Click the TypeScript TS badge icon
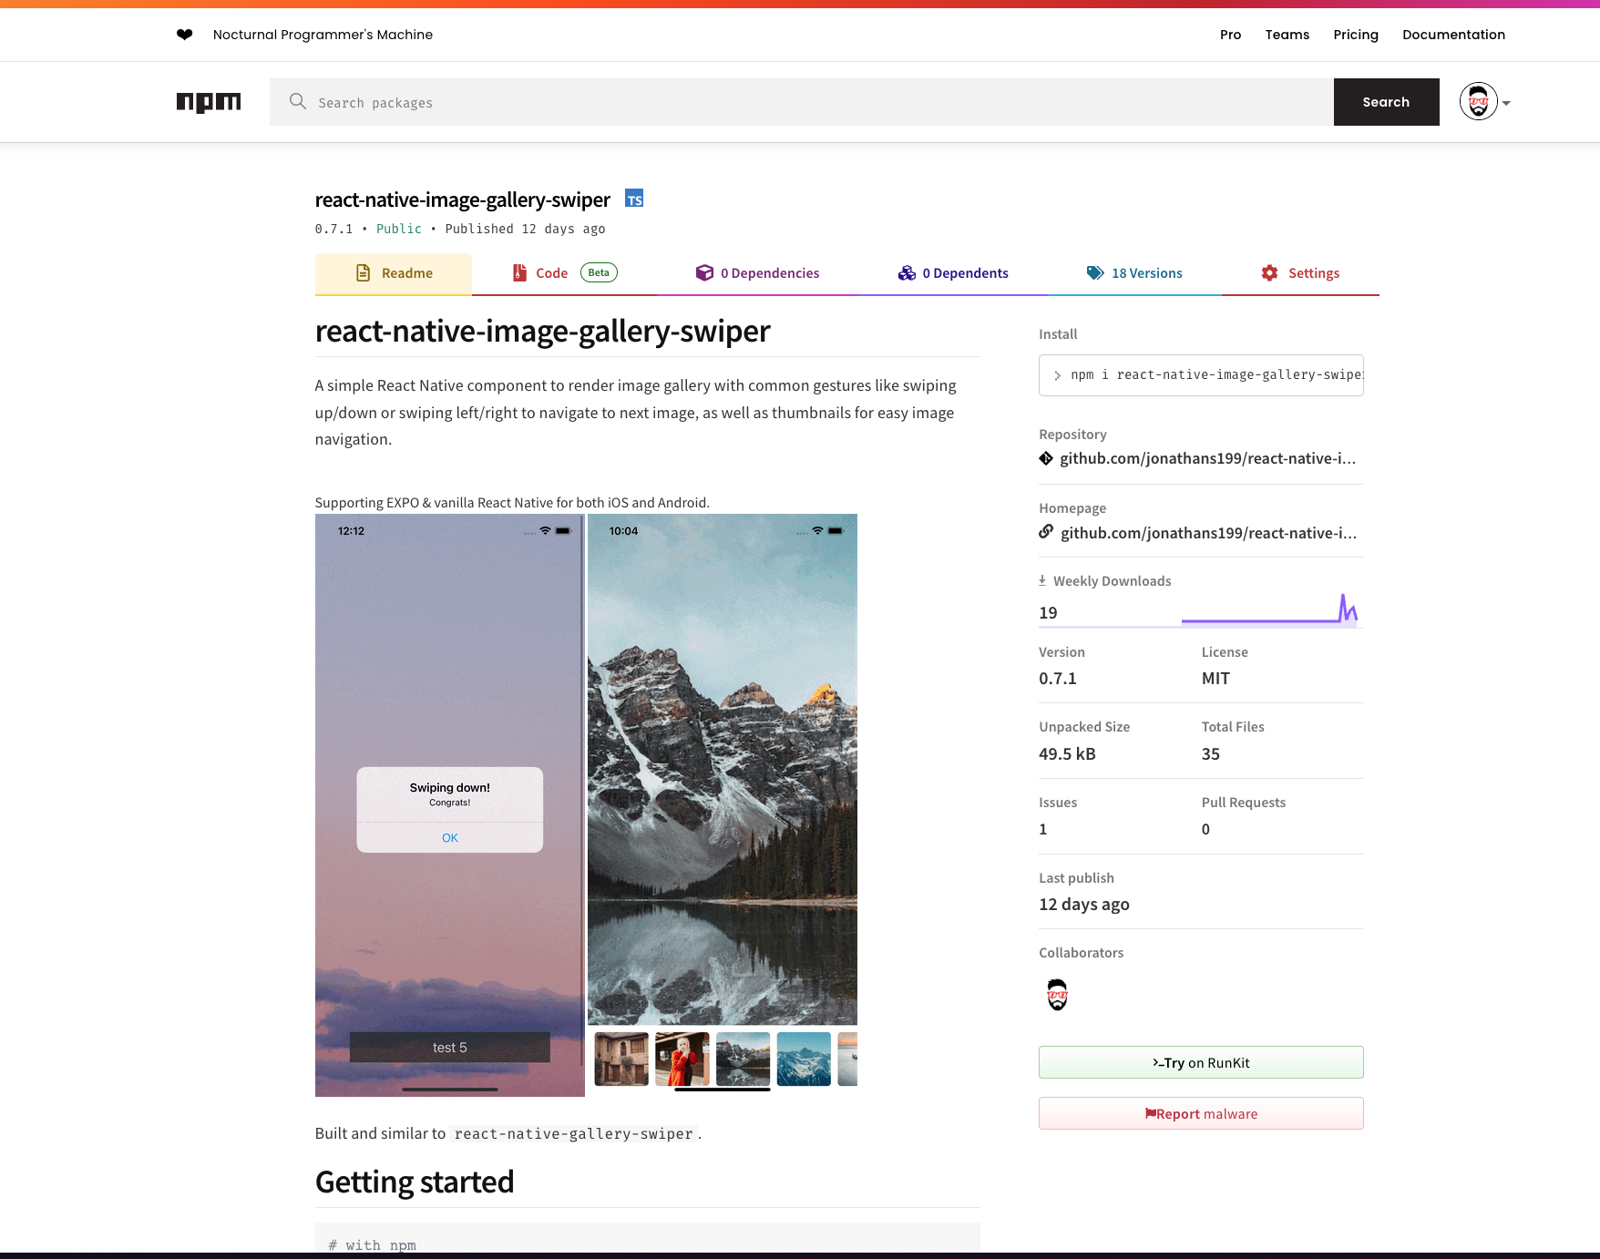This screenshot has height=1259, width=1600. click(634, 199)
